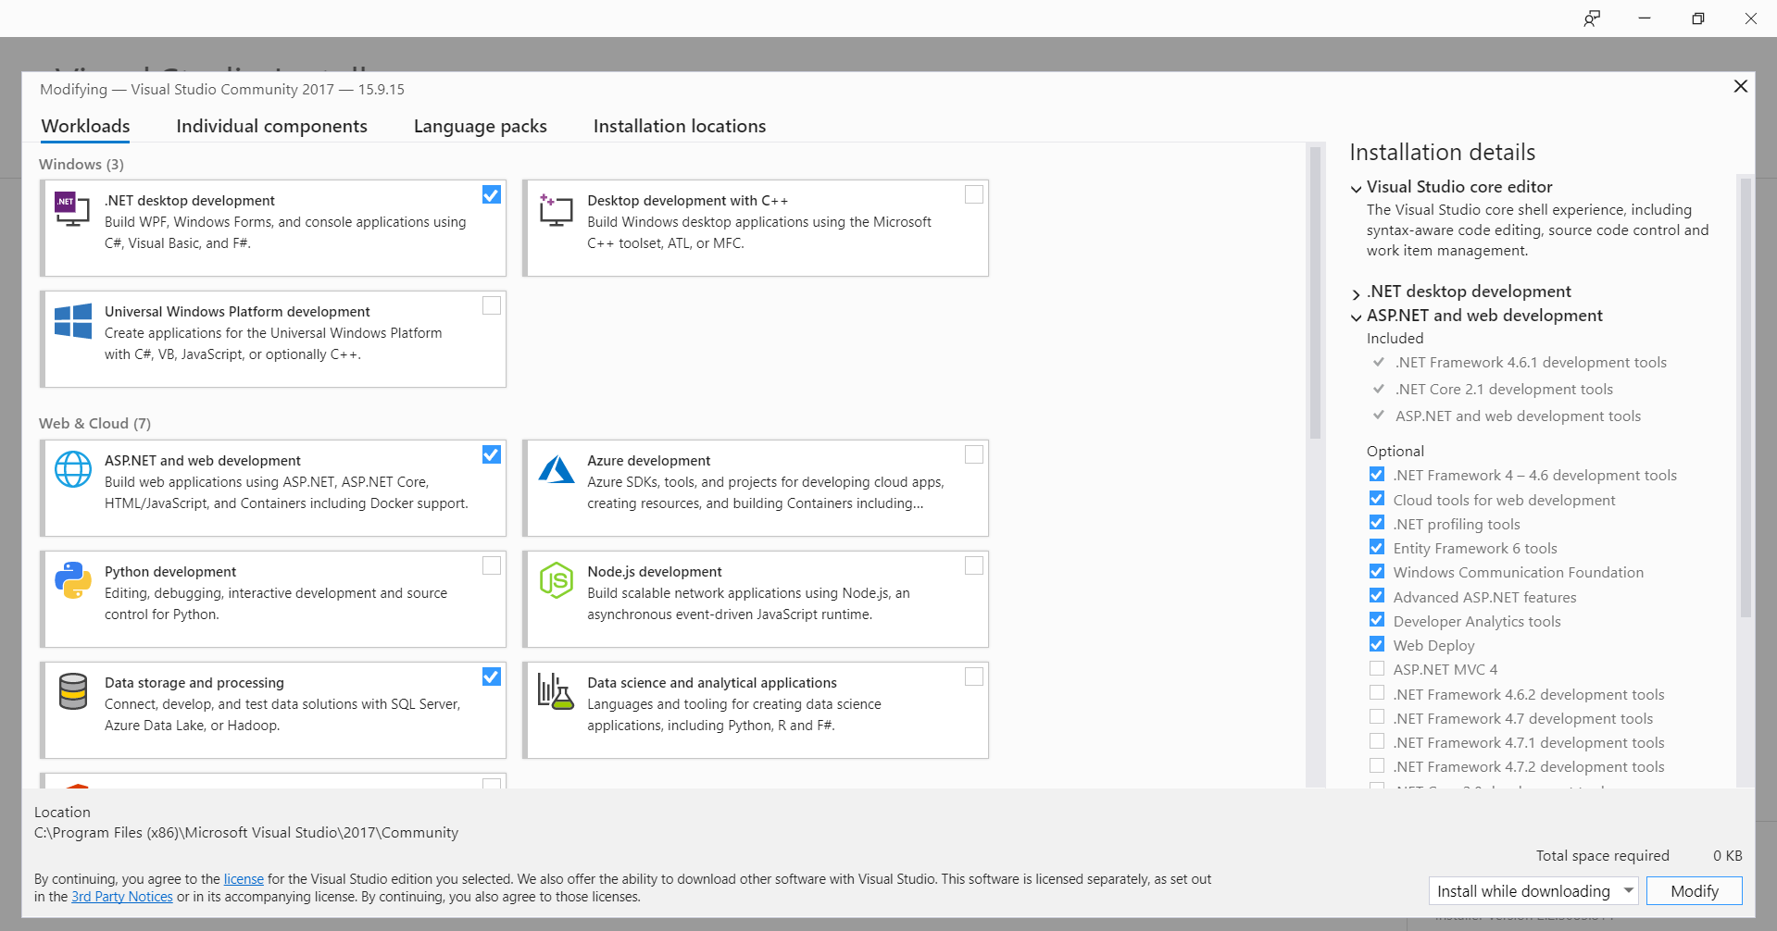This screenshot has width=1777, height=931.
Task: Click the .NET desktop development workload icon
Action: click(72, 209)
